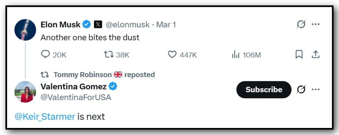Subscribe to Valentina Gomez
The image size is (339, 135).
264,90
